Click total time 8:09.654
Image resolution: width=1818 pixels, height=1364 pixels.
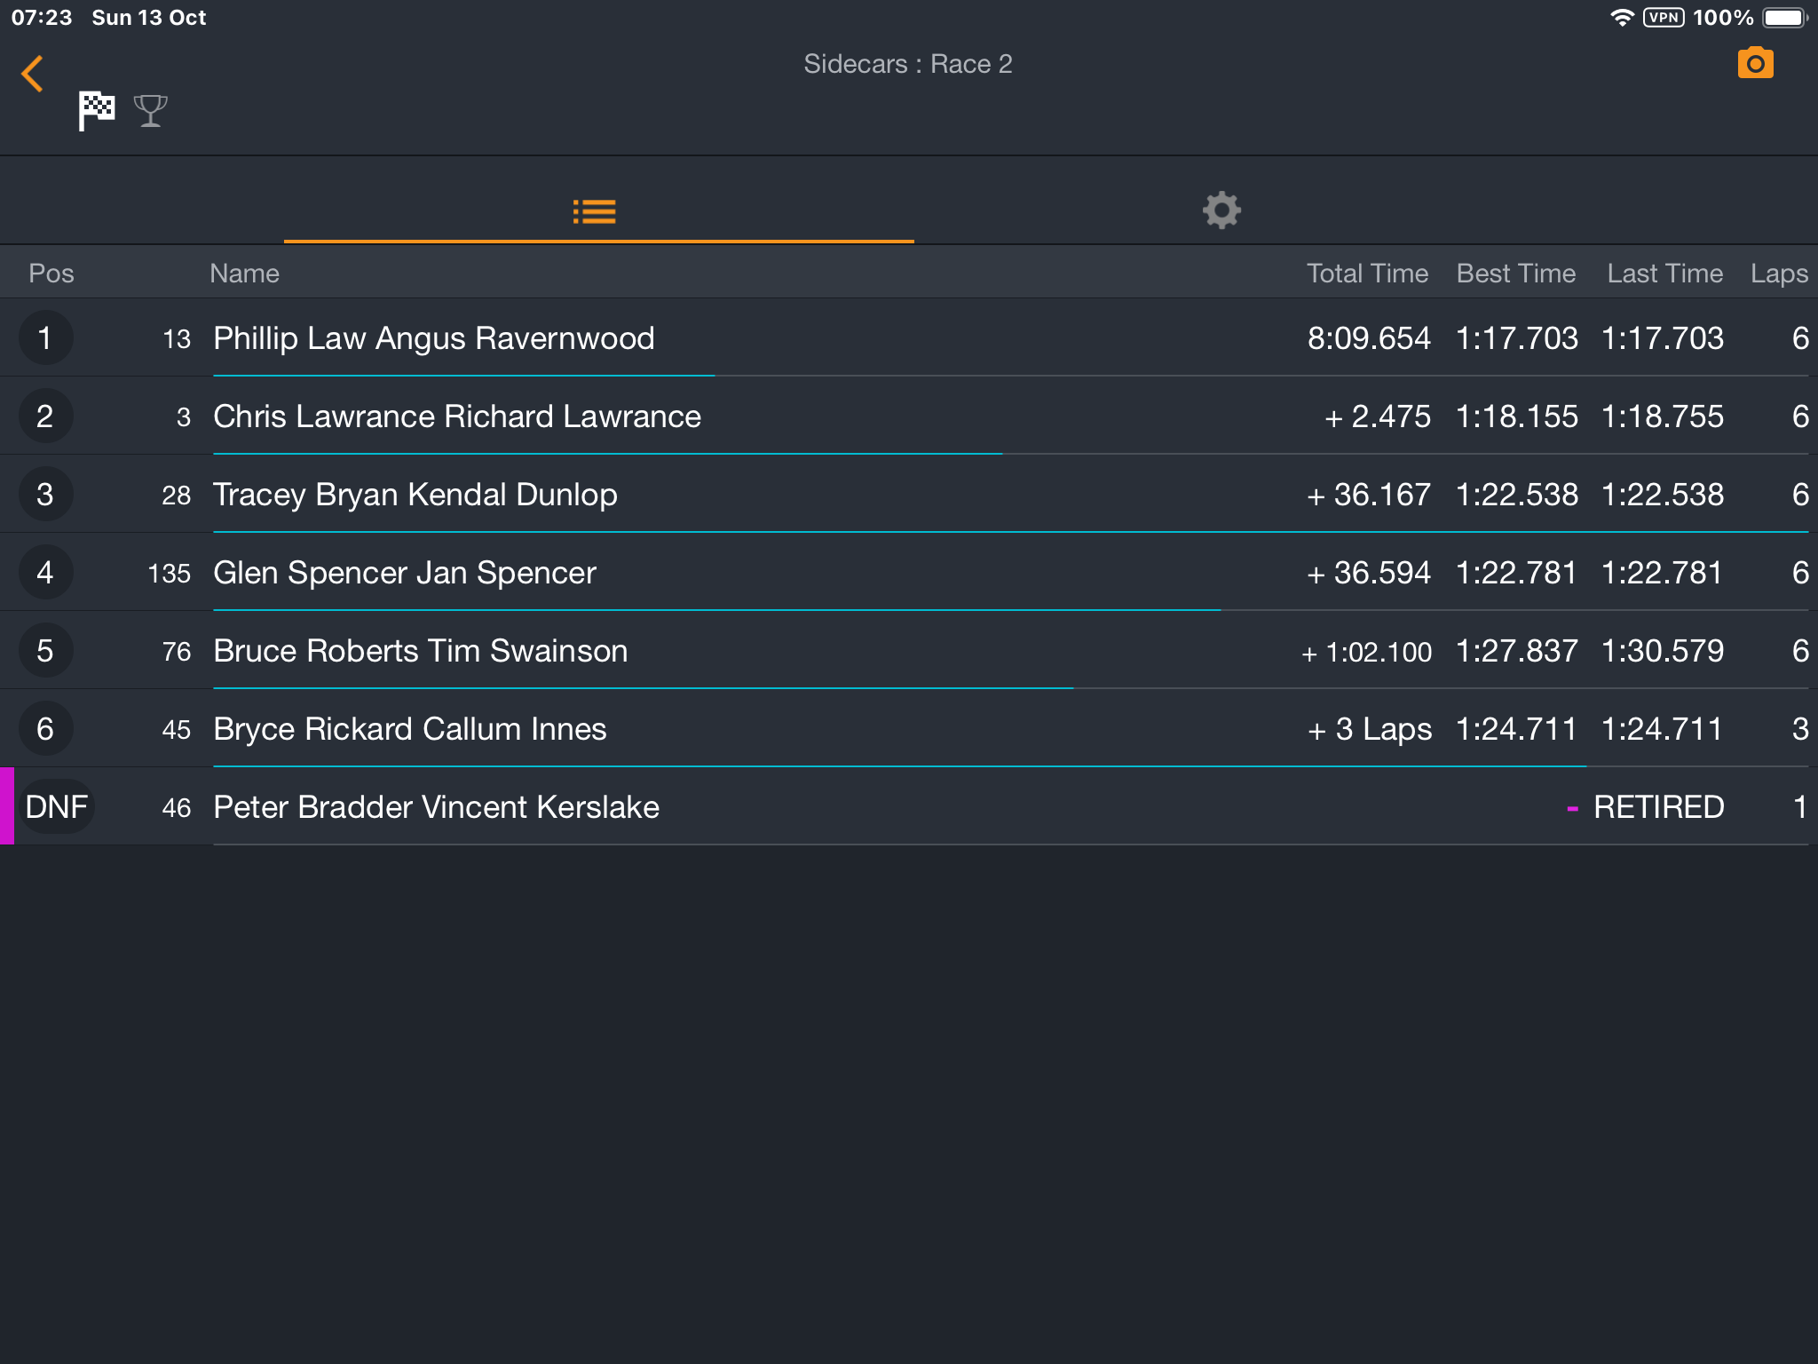pyautogui.click(x=1369, y=338)
